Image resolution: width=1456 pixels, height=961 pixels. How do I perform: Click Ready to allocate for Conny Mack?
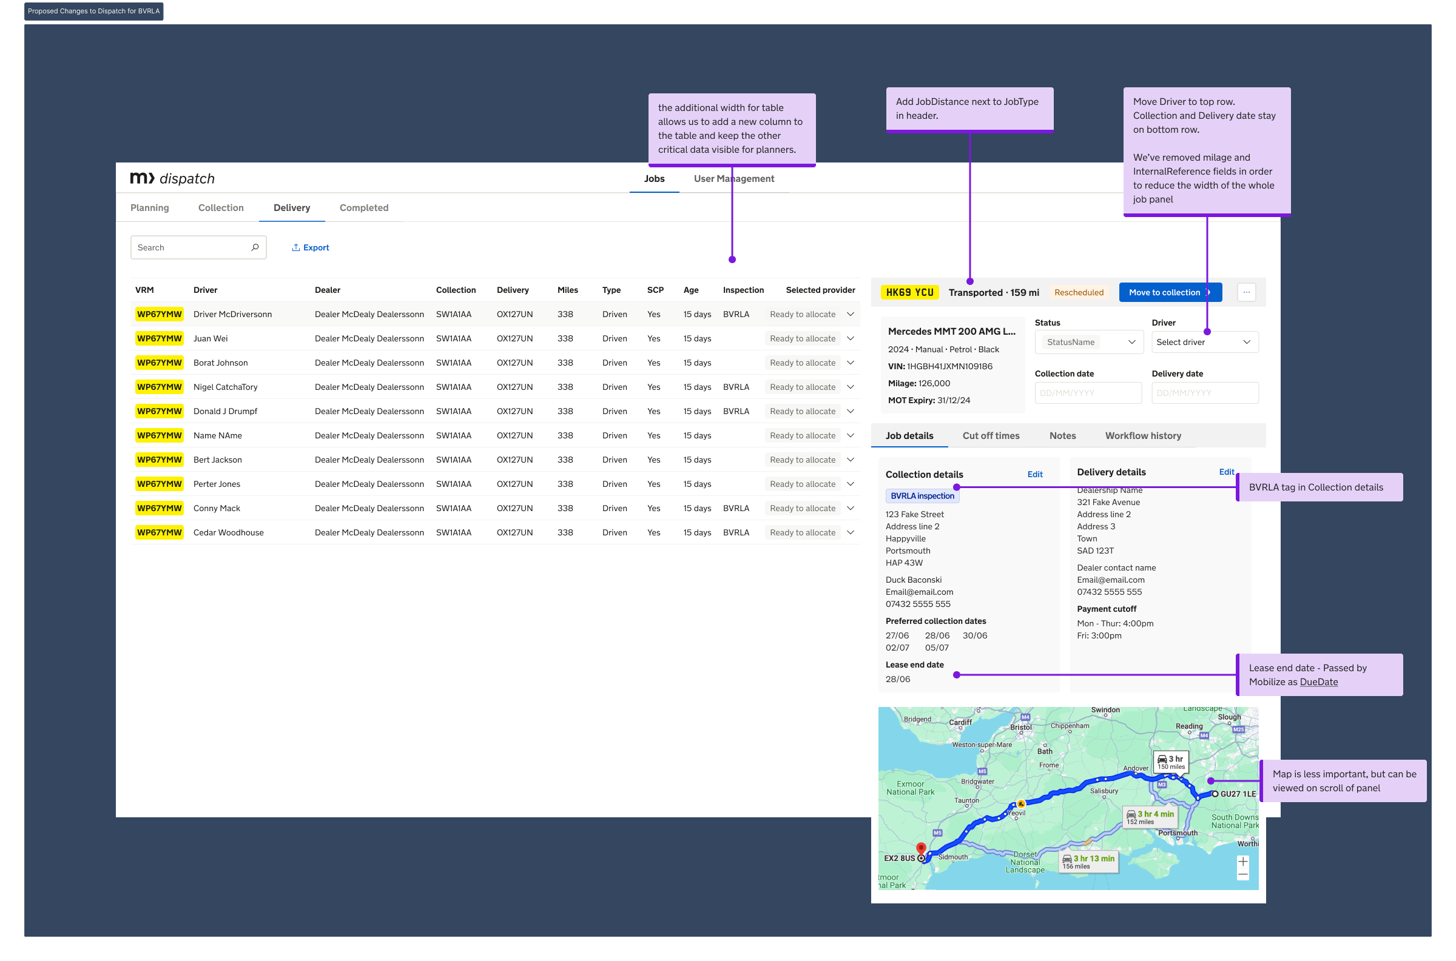(803, 508)
